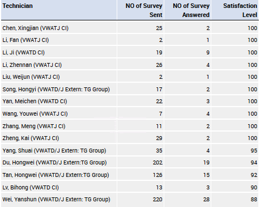Select the Zhang, Meng row
The width and height of the screenshot is (260, 207).
(x=130, y=126)
